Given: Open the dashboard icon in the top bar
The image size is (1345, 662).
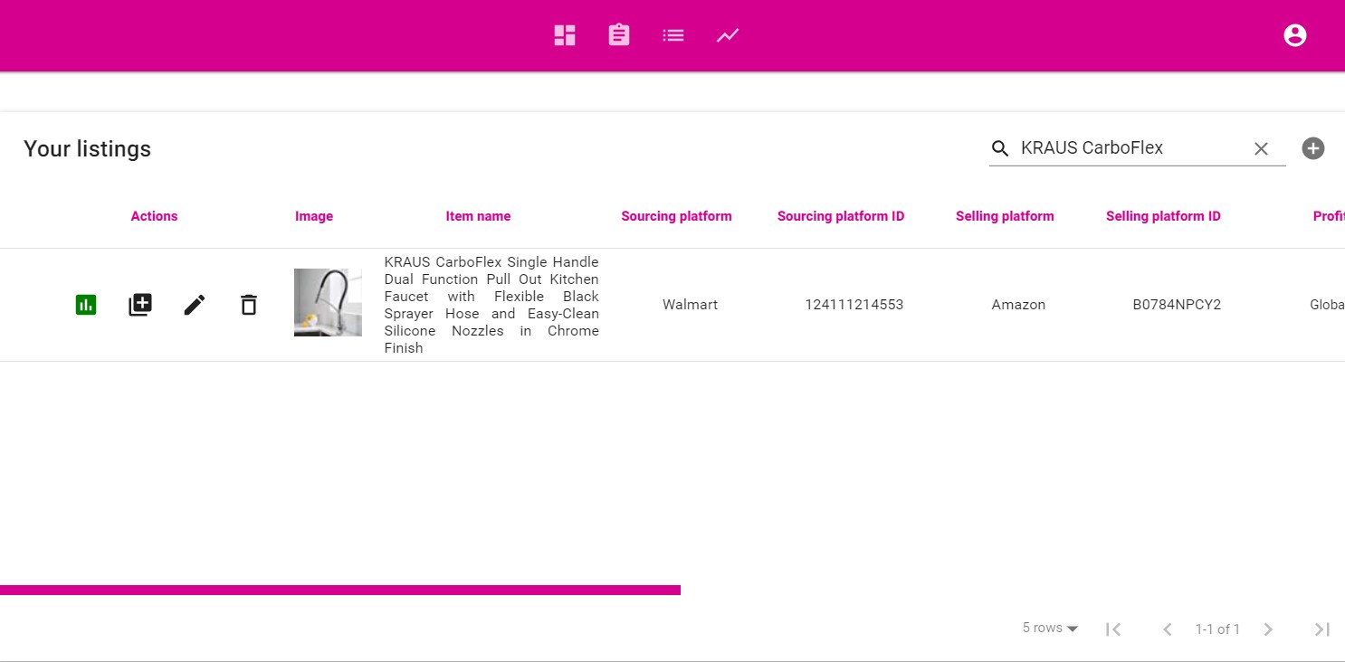Looking at the screenshot, I should [x=565, y=35].
